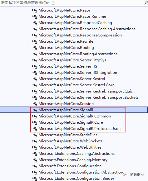Select Microsoft.AspNetCore.SignalR.Core entry
Viewport: 148px width, 181px height.
[x=71, y=122]
